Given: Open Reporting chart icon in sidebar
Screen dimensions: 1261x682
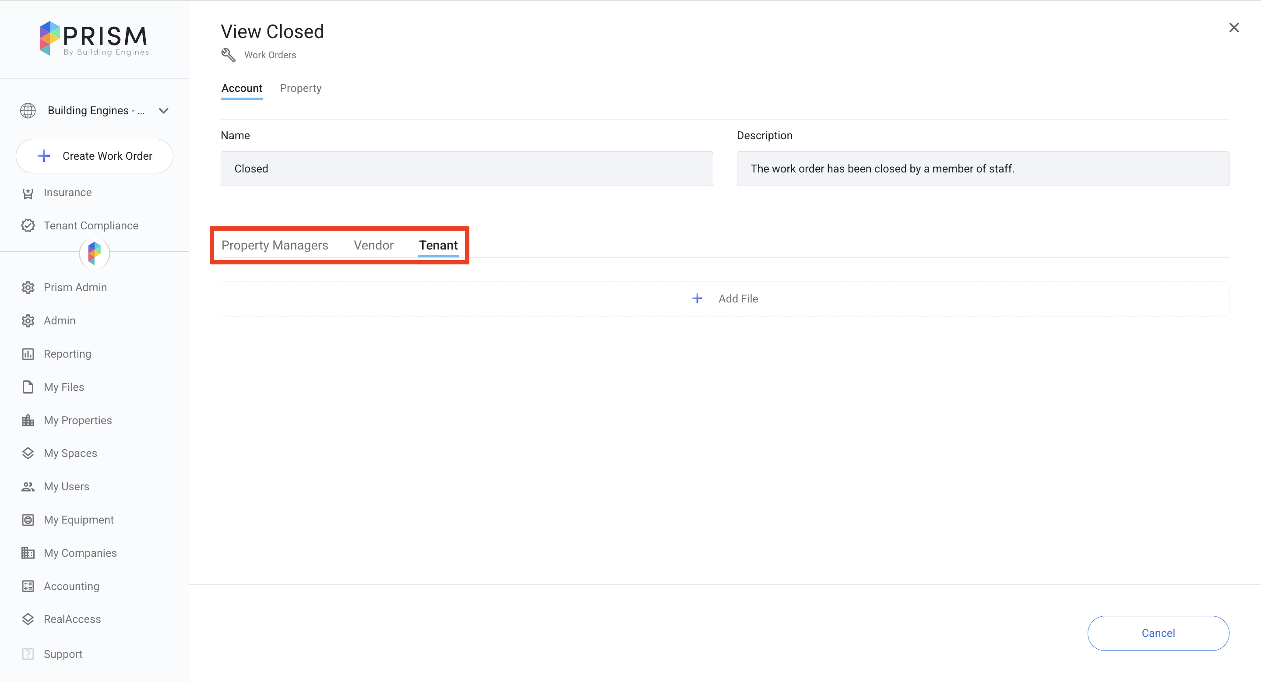Looking at the screenshot, I should click(28, 354).
